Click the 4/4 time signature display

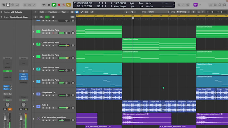(132, 3)
